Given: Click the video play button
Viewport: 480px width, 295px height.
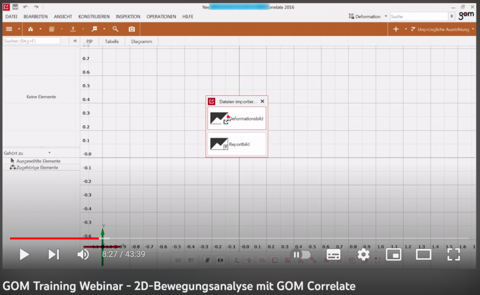Looking at the screenshot, I should tap(24, 254).
